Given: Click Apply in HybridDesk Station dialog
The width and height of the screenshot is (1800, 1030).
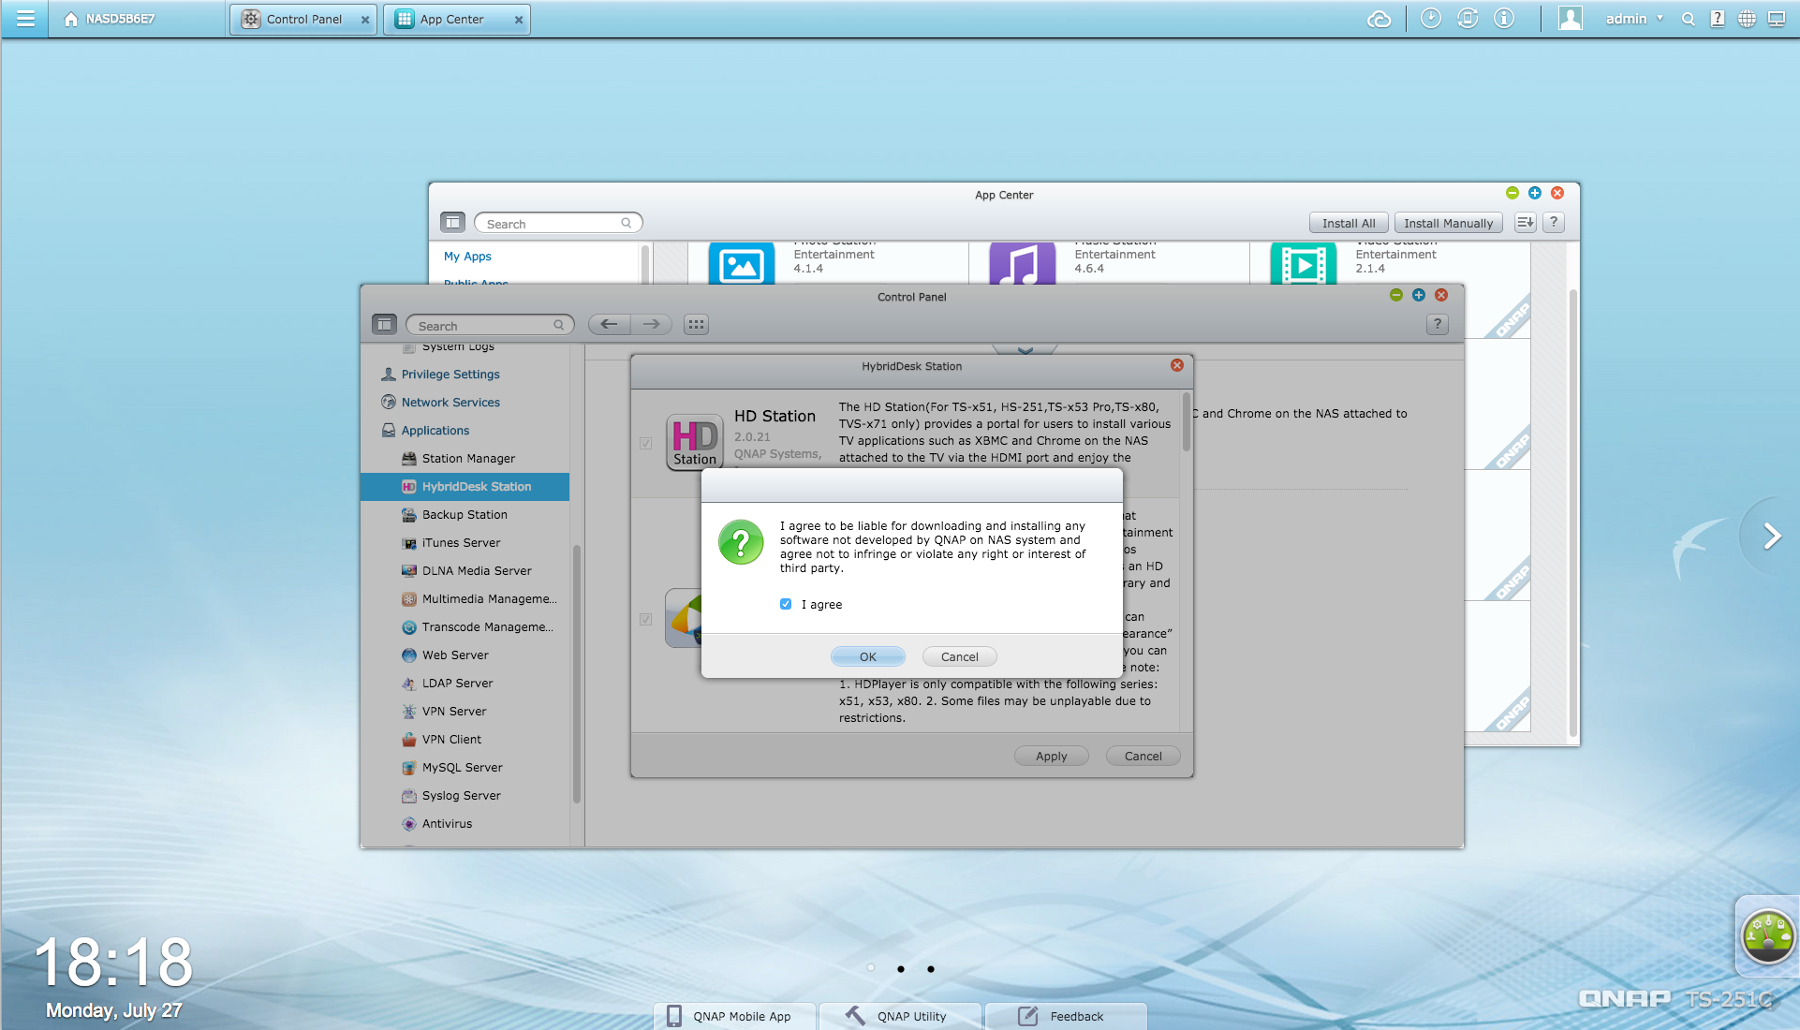Looking at the screenshot, I should point(1052,756).
